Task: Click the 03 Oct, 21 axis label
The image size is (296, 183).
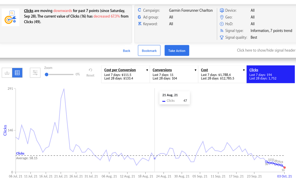Action: [x=284, y=176]
